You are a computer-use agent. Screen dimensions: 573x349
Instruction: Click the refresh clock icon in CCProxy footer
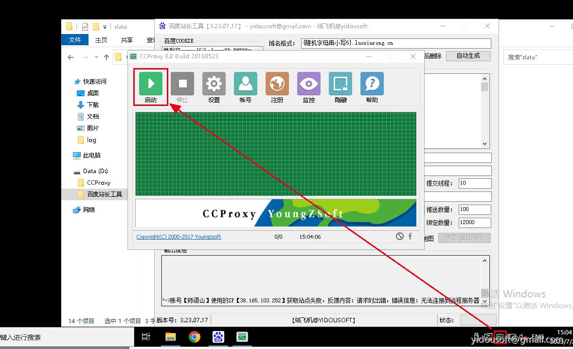click(x=400, y=237)
